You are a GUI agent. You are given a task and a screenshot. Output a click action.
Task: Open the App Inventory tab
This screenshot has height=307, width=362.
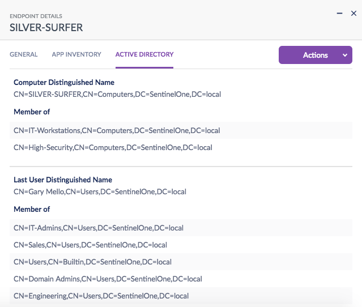[x=76, y=55]
